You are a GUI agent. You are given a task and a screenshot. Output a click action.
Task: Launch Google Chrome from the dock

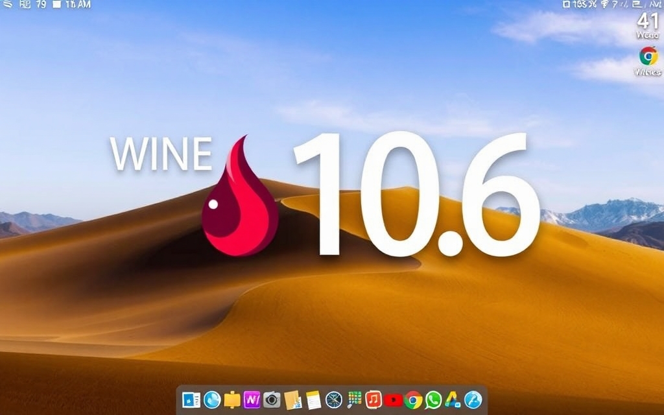click(x=413, y=400)
